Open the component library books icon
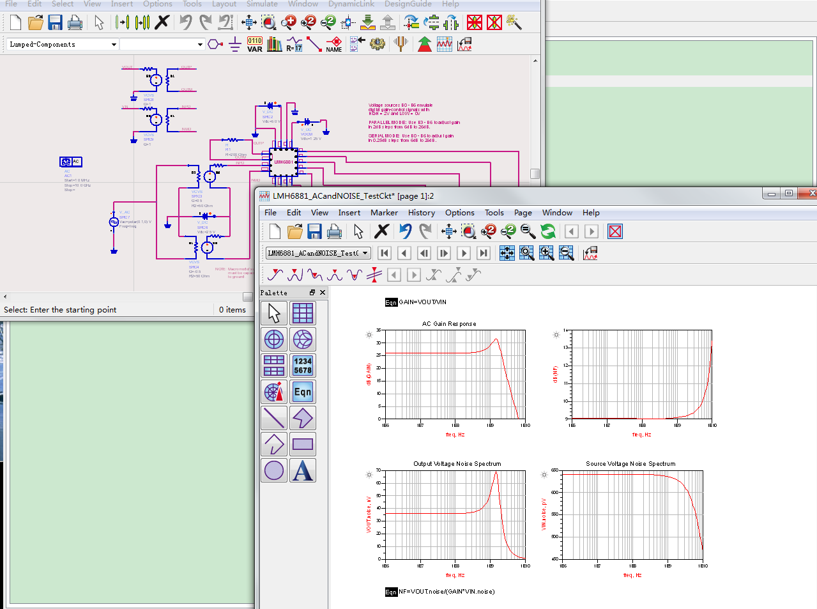 click(275, 44)
